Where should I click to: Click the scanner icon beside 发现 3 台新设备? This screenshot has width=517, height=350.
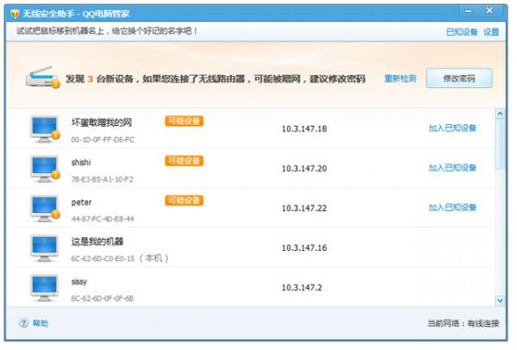pos(43,78)
